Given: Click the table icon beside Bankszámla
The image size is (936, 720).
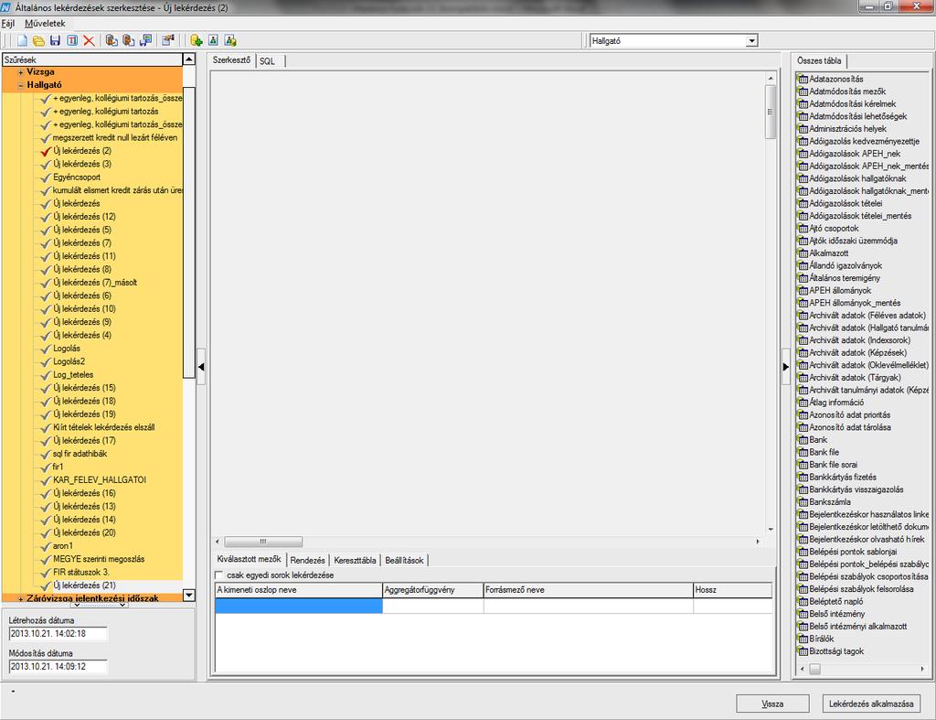Looking at the screenshot, I should 803,502.
